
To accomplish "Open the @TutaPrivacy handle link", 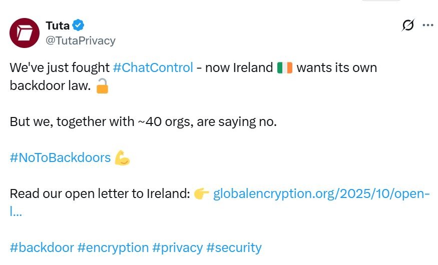I will pyautogui.click(x=81, y=40).
